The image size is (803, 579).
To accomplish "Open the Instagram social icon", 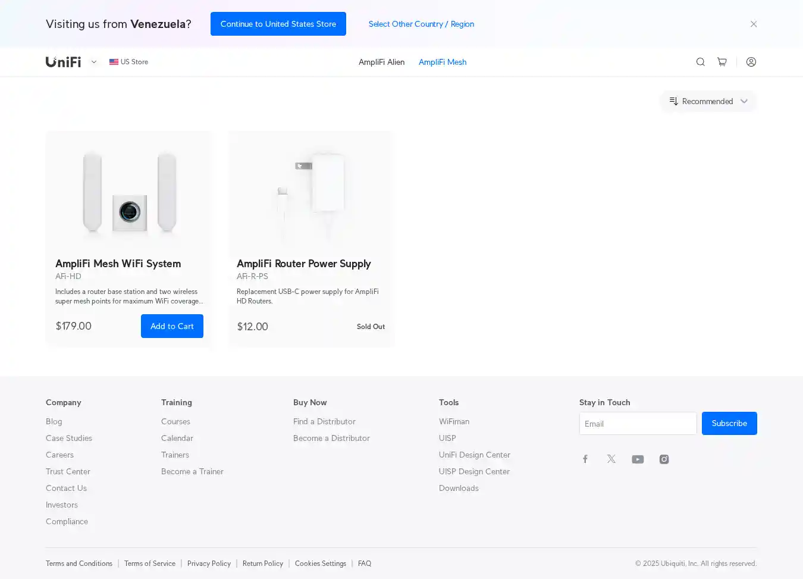I will (x=664, y=459).
